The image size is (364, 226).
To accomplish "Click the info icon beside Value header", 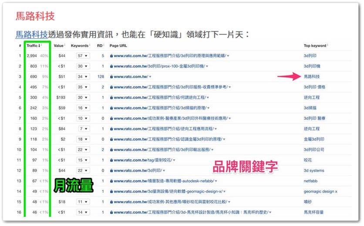I will pyautogui.click(x=64, y=45).
